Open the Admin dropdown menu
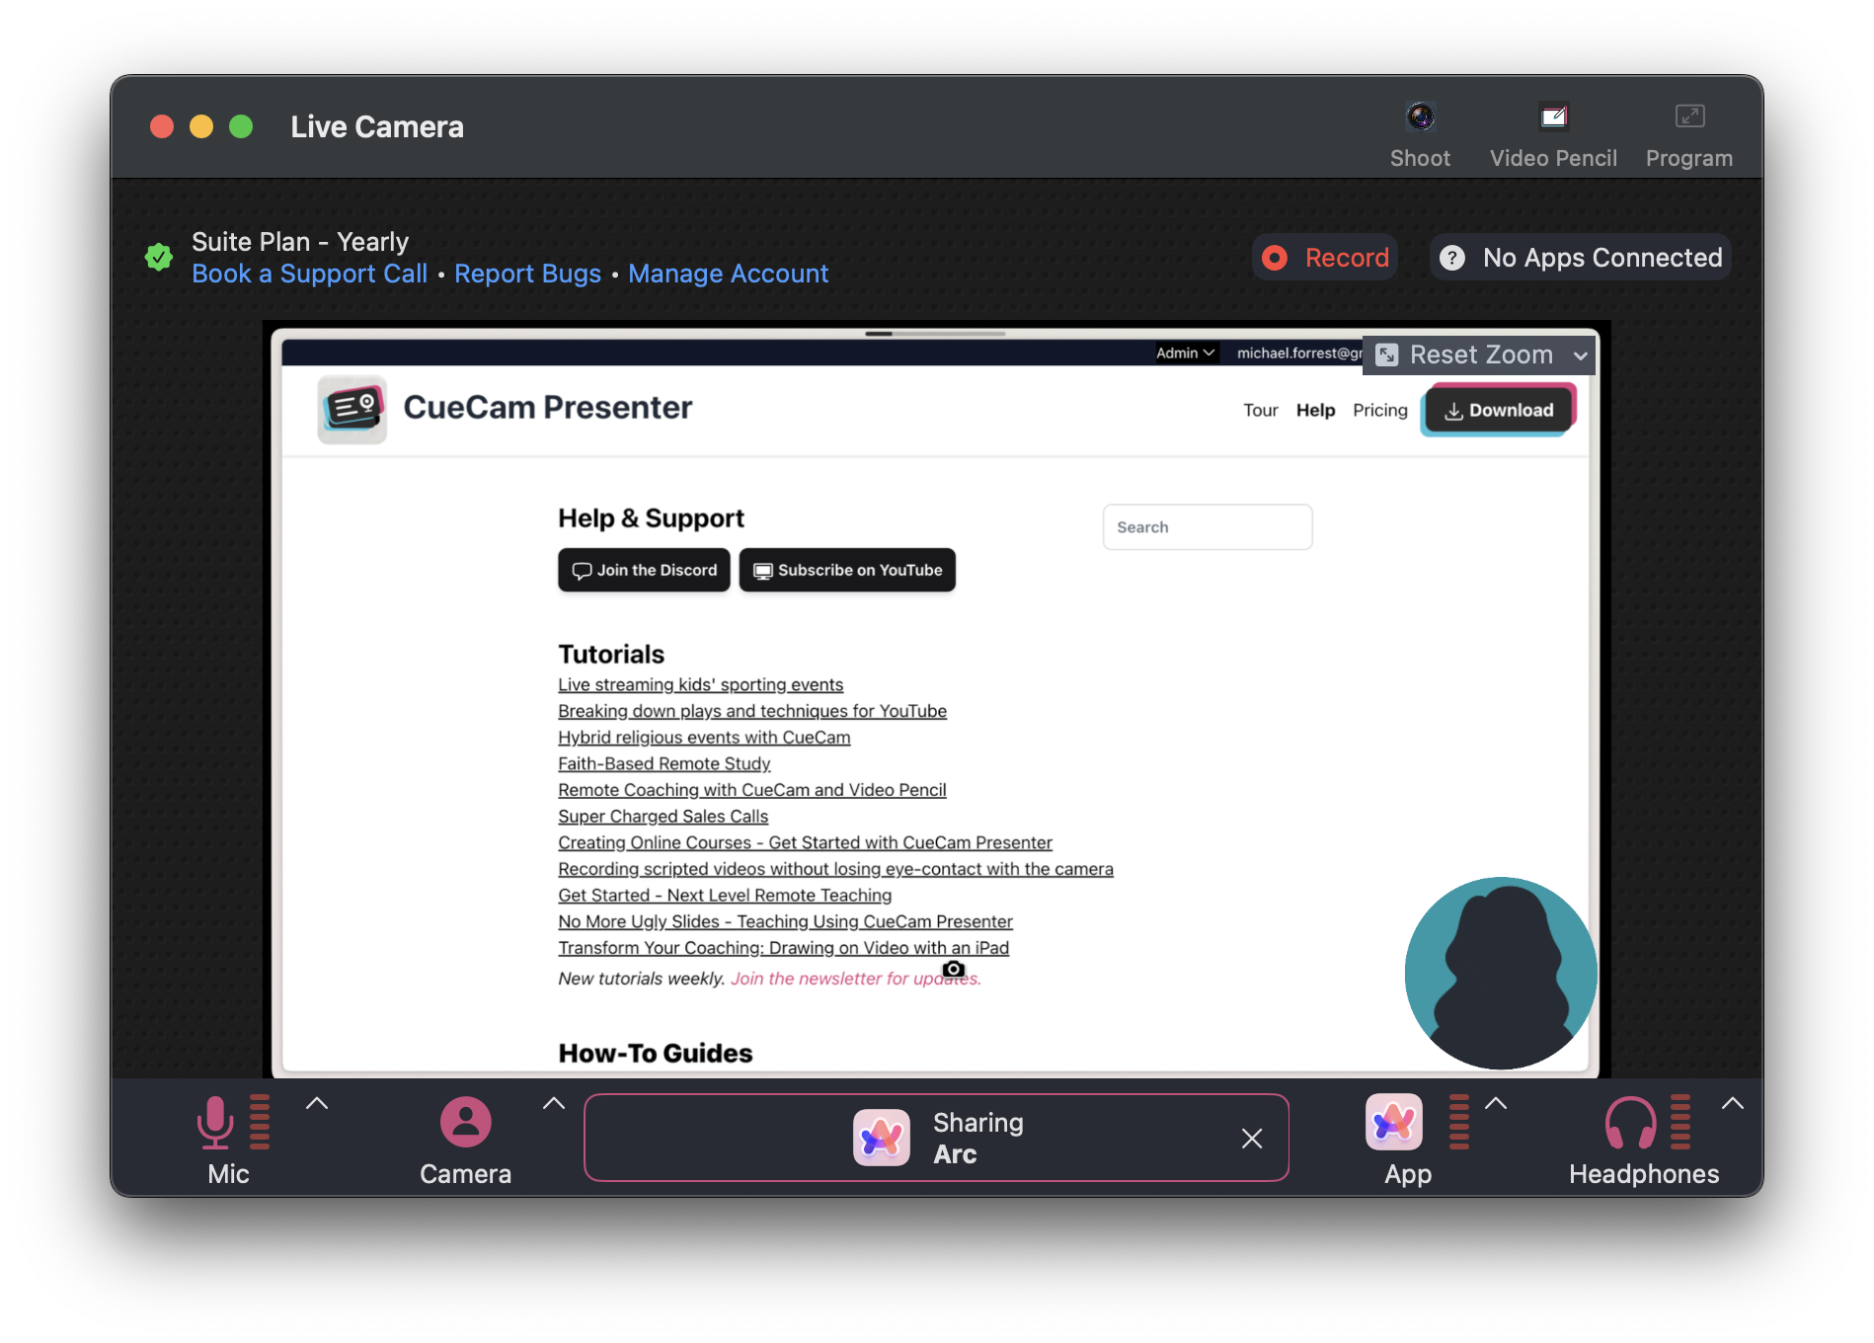 click(x=1185, y=353)
